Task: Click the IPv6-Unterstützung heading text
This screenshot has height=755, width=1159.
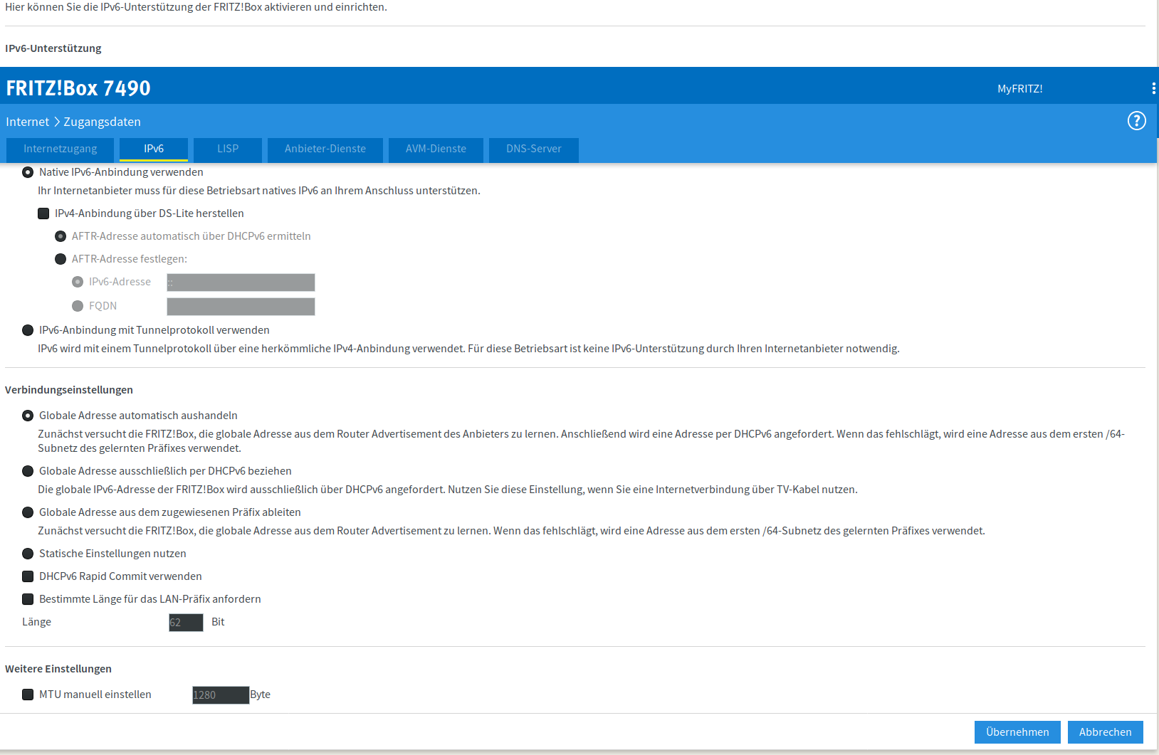Action: point(53,48)
